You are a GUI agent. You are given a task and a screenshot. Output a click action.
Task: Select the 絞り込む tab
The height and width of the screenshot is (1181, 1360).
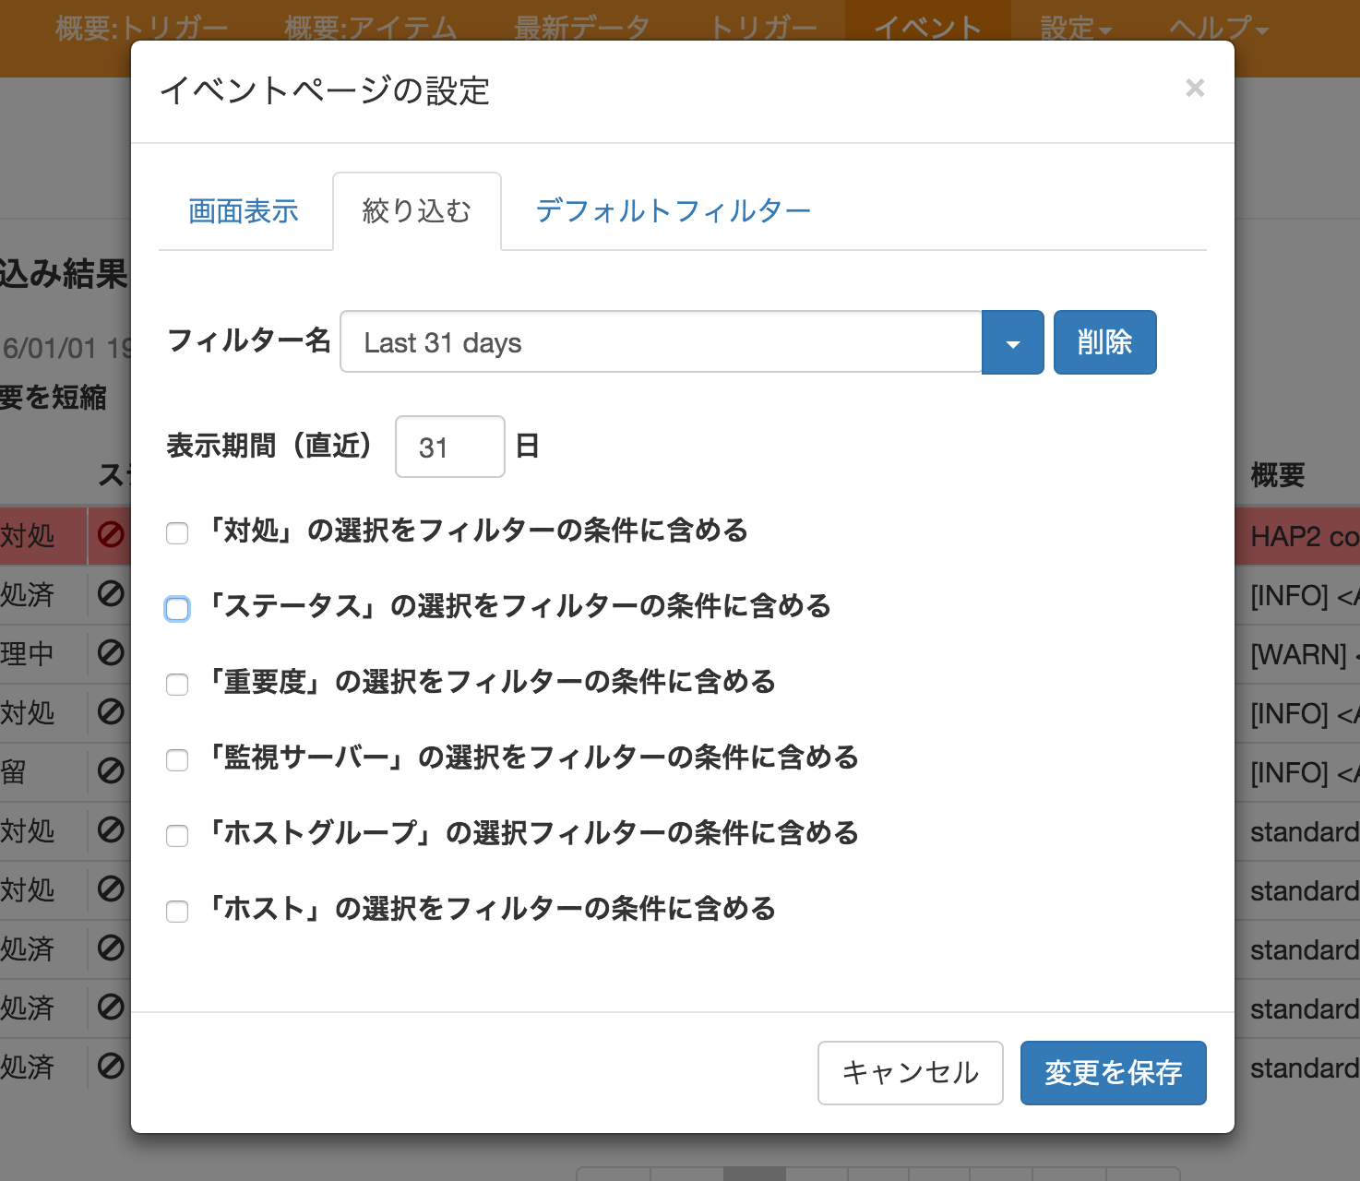click(416, 211)
